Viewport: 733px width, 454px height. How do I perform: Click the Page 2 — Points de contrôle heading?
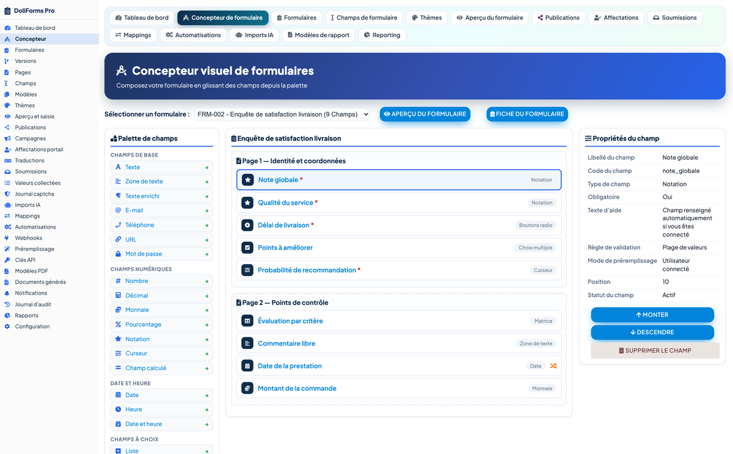[x=285, y=302]
